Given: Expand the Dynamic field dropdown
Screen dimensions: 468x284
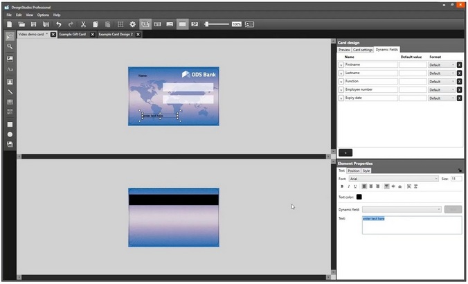Looking at the screenshot, I should click(402, 209).
